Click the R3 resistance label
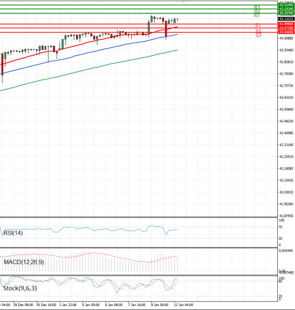 (257, 7)
